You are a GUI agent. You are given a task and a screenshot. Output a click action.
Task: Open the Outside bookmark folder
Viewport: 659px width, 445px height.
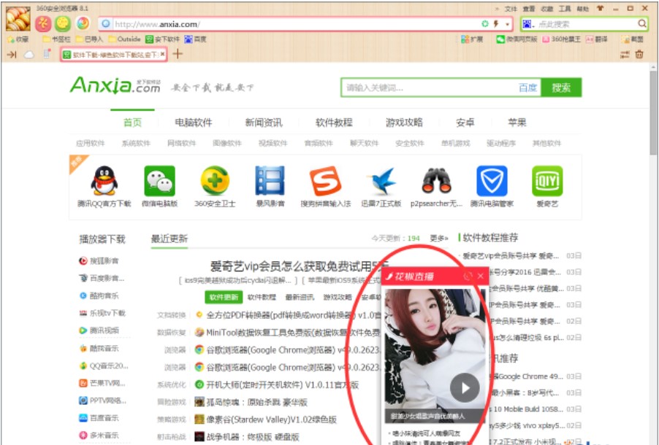[124, 39]
